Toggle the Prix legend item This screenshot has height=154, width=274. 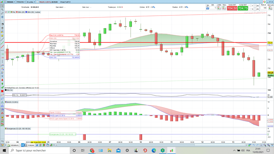(13, 12)
